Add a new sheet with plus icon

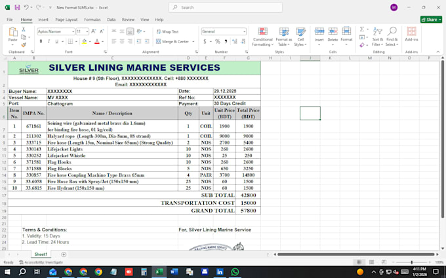(x=64, y=254)
